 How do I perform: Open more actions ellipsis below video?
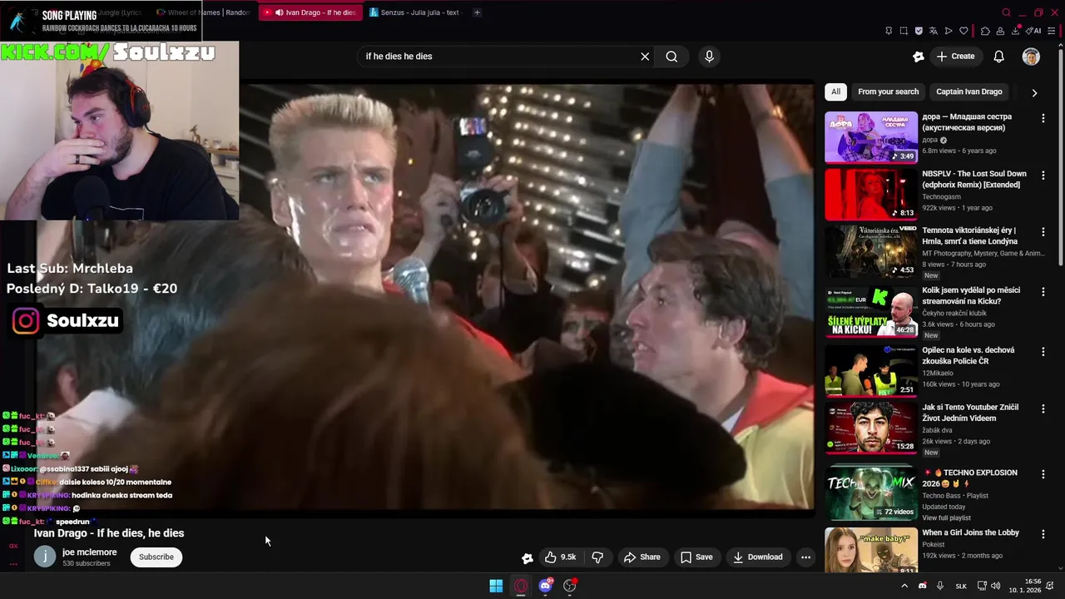(805, 557)
